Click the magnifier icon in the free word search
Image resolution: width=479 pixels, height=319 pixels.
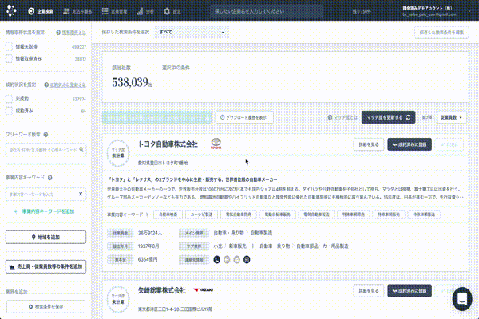pyautogui.click(x=81, y=149)
